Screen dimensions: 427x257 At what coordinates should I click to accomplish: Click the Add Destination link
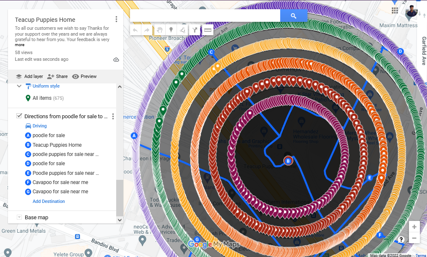tap(49, 201)
